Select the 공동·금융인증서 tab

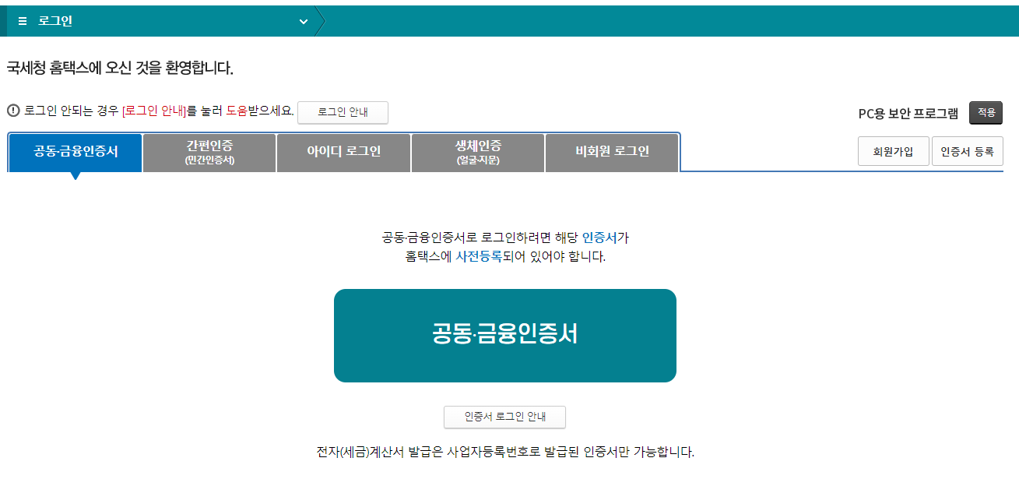click(x=76, y=152)
